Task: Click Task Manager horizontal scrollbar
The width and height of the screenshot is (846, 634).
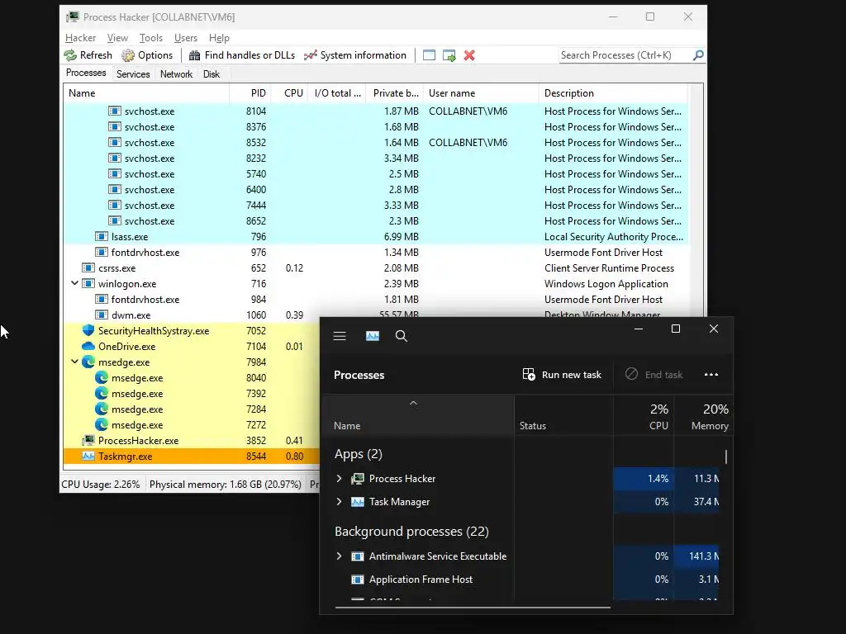Action: [473, 608]
